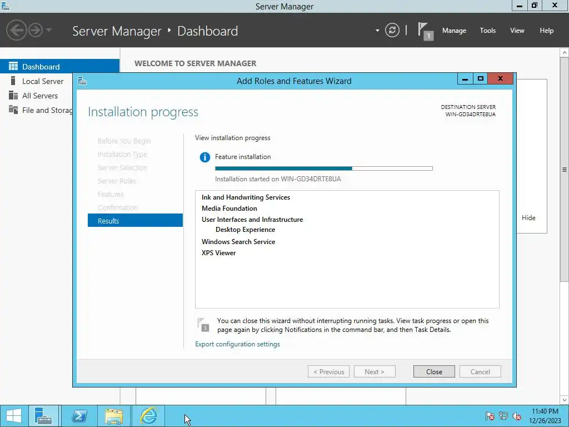
Task: Click Server Manager app icon in title bar
Action: coord(6,6)
